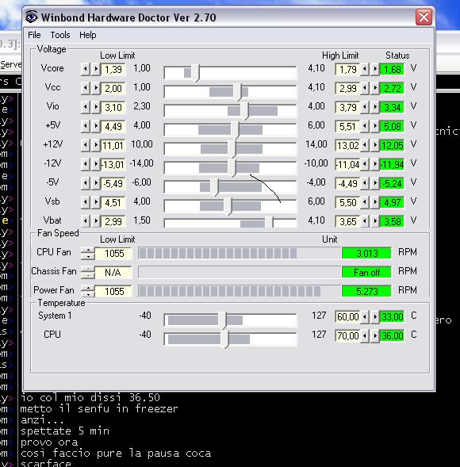Viewport: 460px width, 467px height.
Task: Open the File menu
Action: [34, 35]
